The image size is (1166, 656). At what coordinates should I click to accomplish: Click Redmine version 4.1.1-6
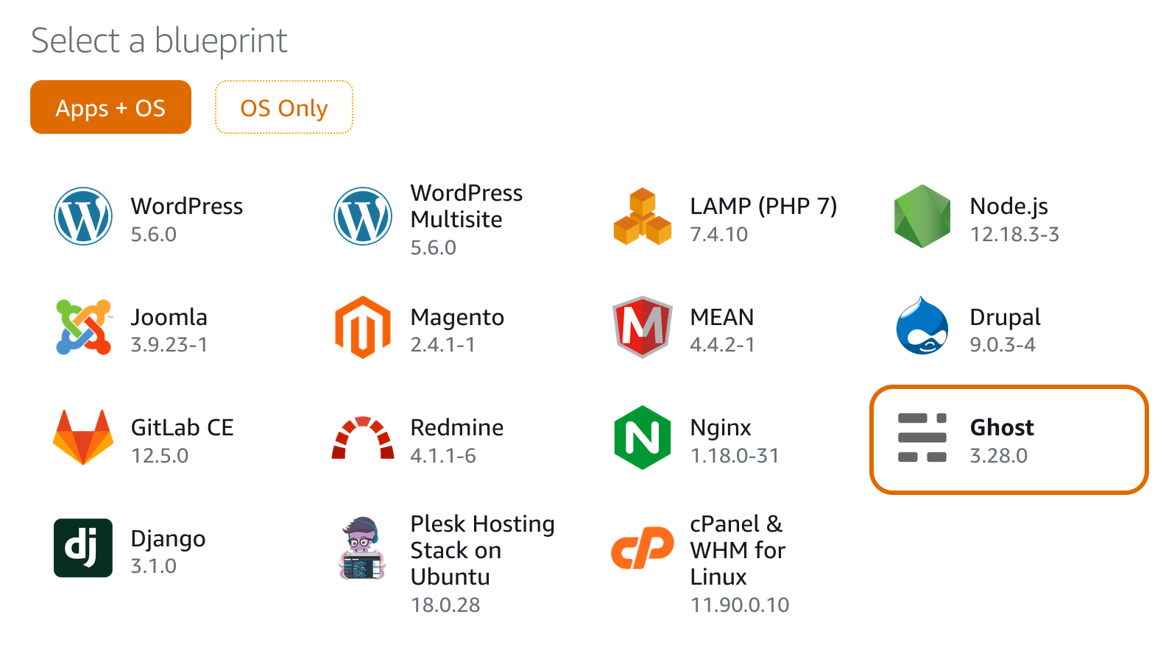[x=443, y=456]
